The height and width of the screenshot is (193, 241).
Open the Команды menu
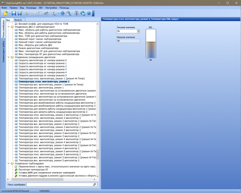[x=31, y=8]
